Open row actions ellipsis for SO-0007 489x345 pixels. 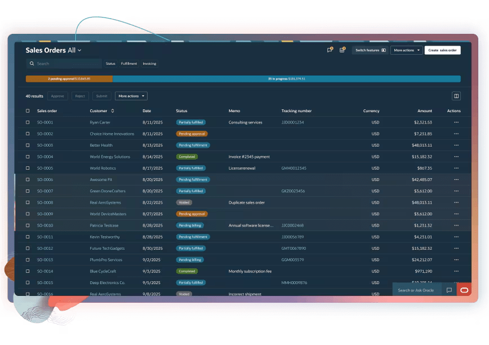pyautogui.click(x=456, y=191)
